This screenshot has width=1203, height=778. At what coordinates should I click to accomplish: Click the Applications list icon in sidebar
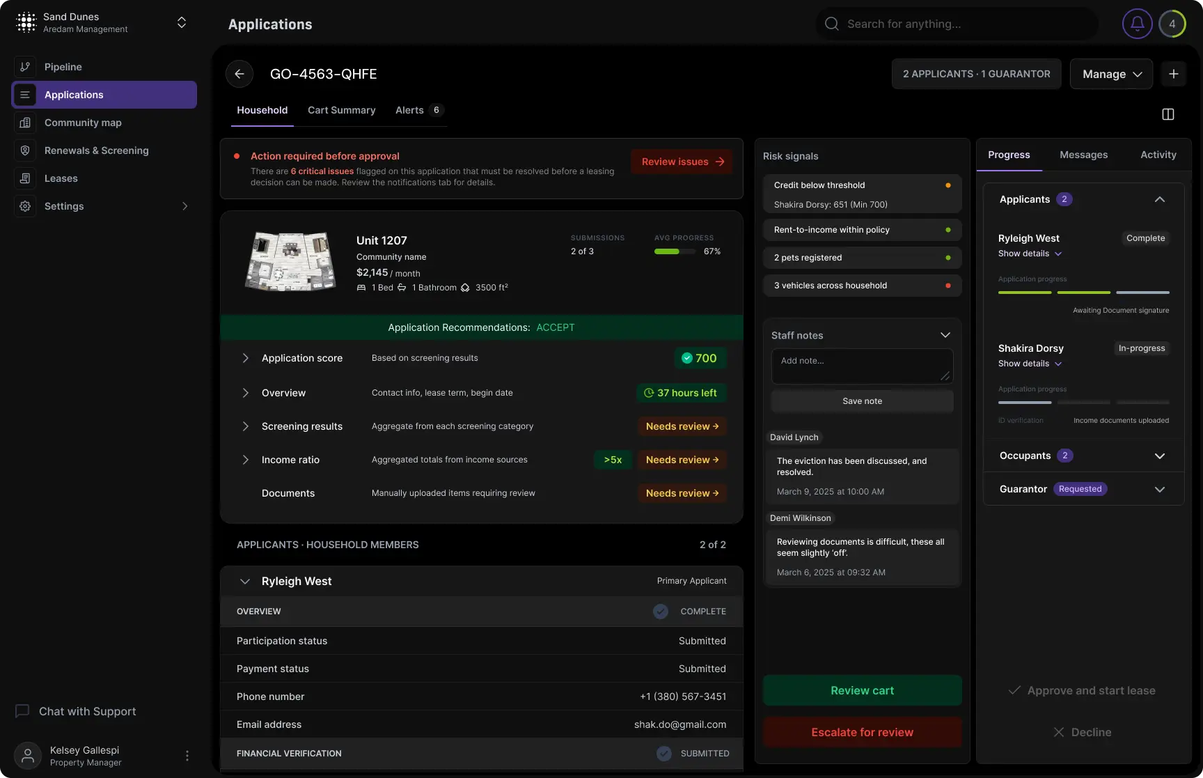(x=25, y=95)
